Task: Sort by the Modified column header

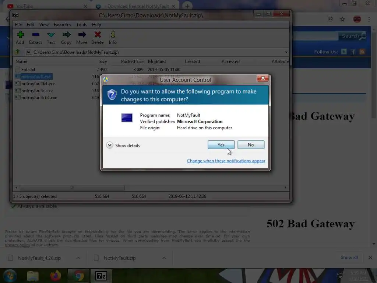Action: 157,62
